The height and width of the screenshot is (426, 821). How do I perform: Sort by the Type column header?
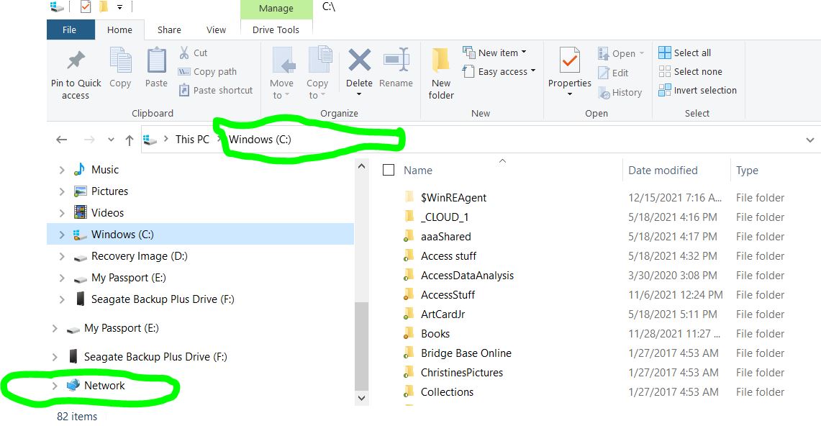tap(747, 170)
